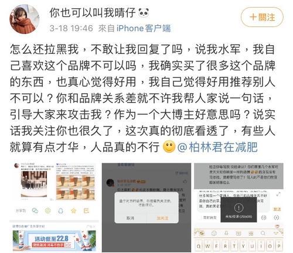Tap the panda emoji beside the username

[144, 13]
